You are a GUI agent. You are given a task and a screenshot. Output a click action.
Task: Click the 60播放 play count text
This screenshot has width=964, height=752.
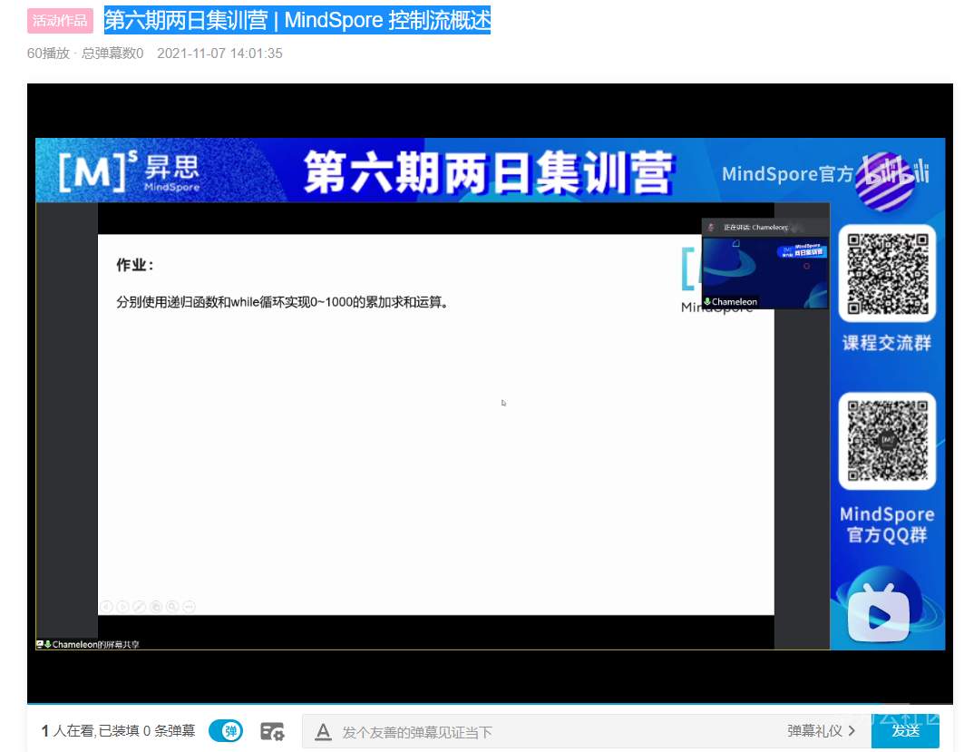pyautogui.click(x=49, y=54)
